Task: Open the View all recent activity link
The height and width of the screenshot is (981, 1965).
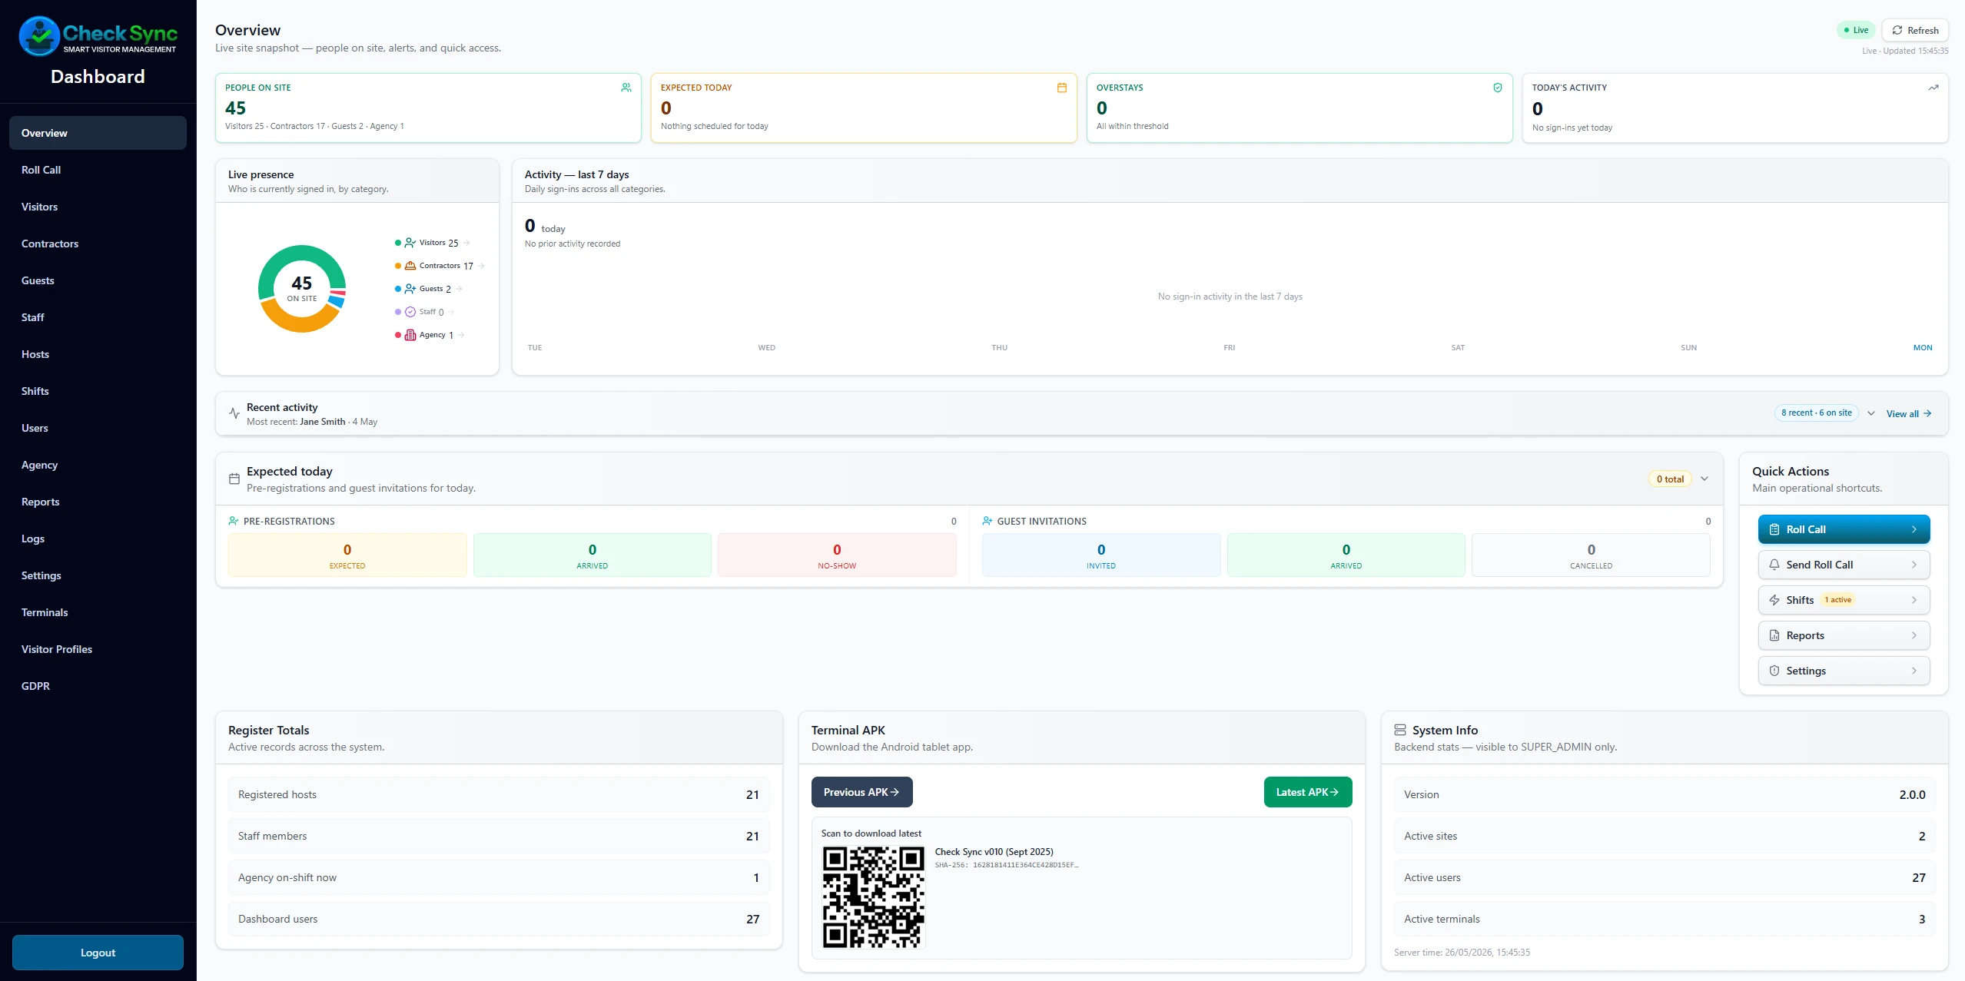Action: [x=1909, y=413]
